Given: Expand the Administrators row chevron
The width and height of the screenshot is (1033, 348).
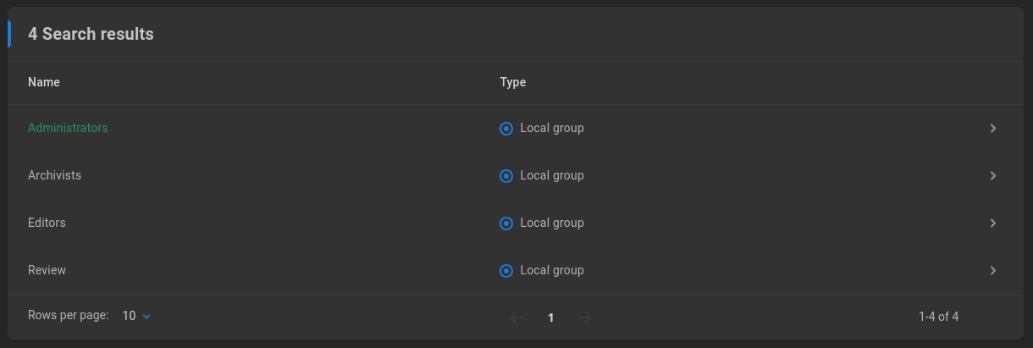Looking at the screenshot, I should click(x=993, y=129).
